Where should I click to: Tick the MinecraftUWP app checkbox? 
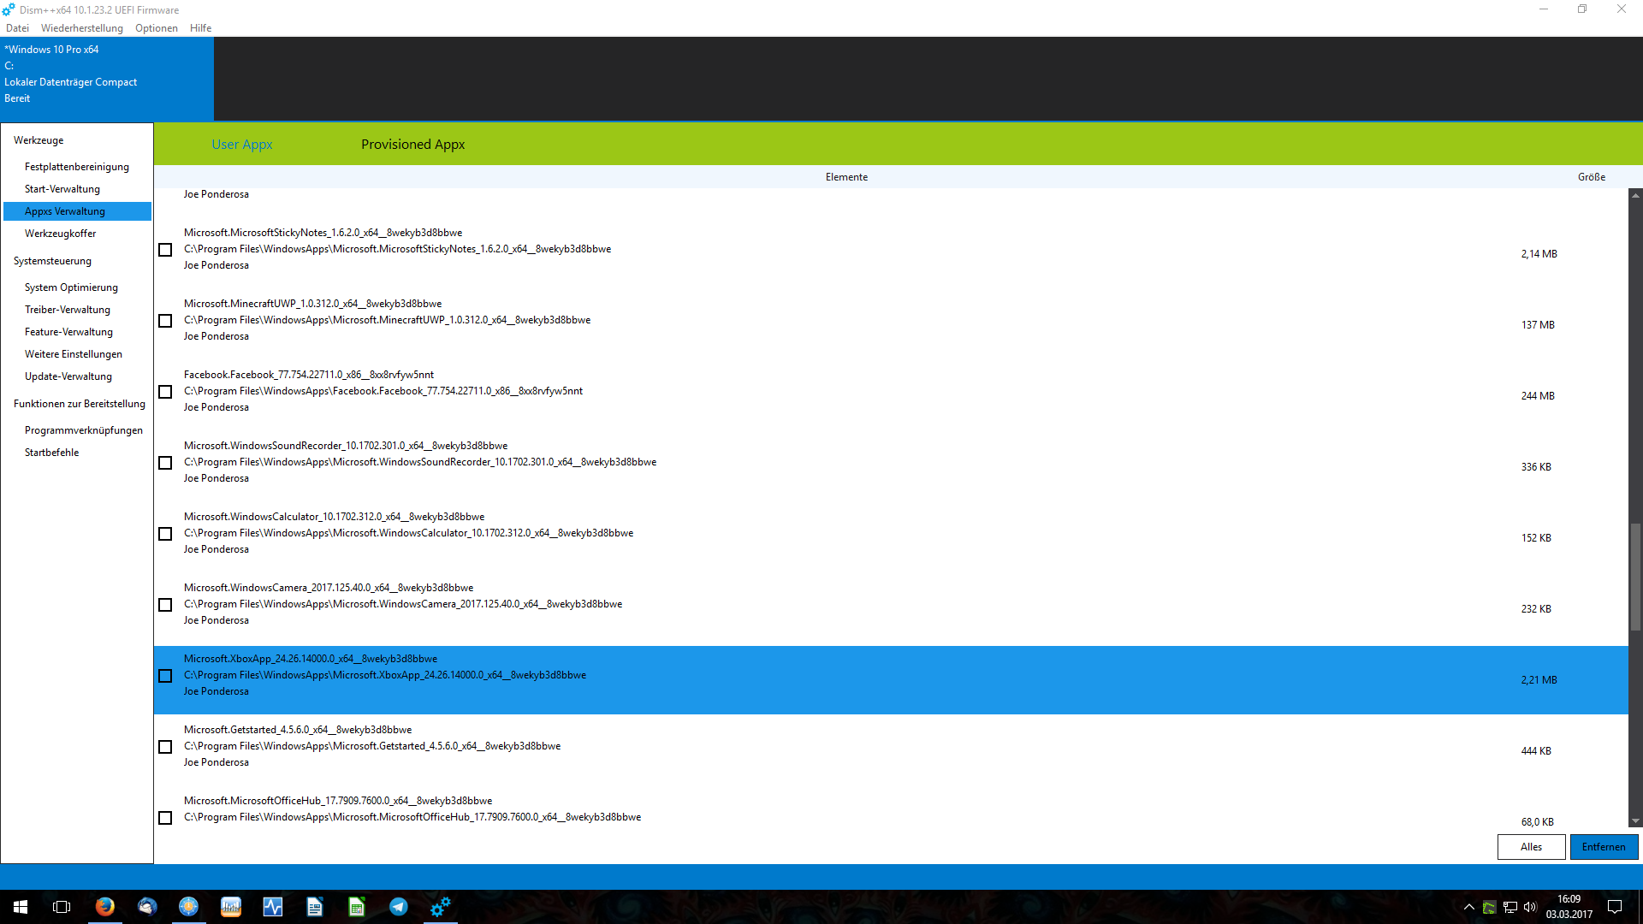coord(165,321)
